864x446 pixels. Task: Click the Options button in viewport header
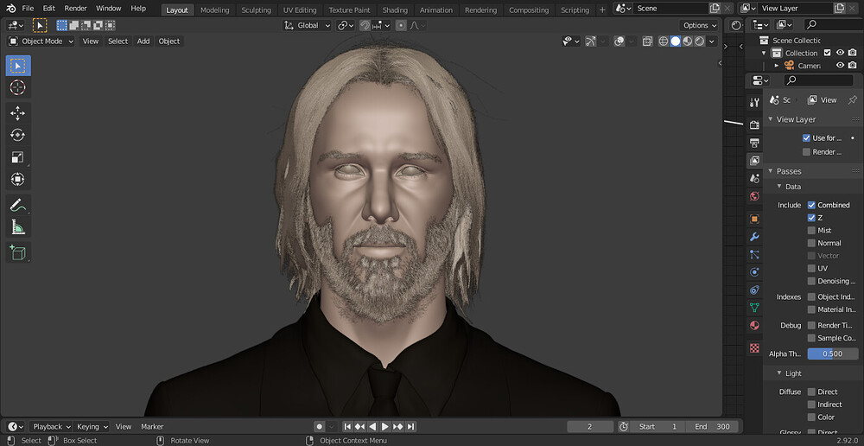click(698, 25)
